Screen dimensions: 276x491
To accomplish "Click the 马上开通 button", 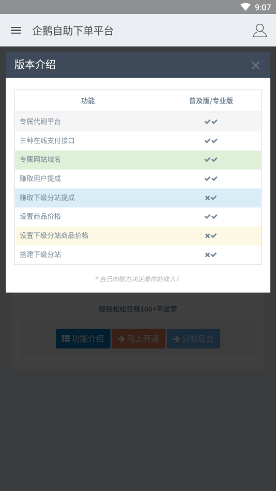I will tap(139, 338).
